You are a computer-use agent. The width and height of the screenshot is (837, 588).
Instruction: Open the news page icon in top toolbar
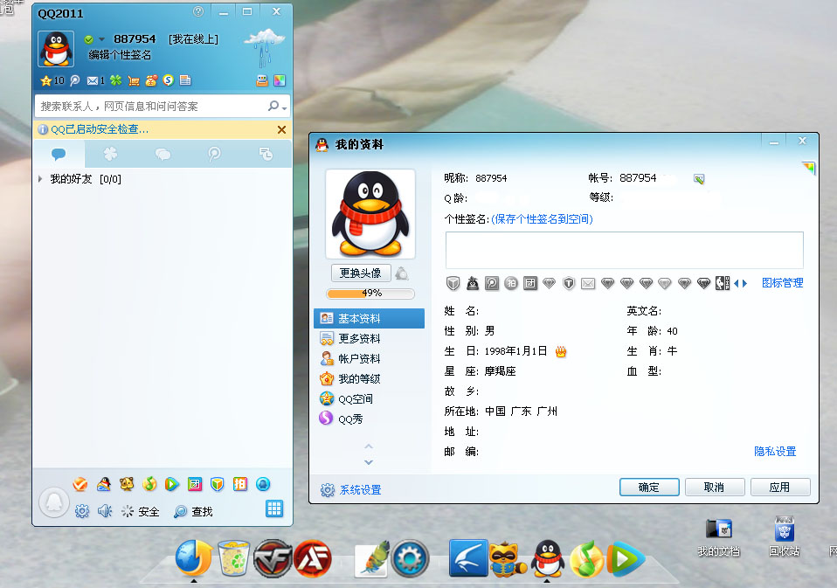click(185, 80)
